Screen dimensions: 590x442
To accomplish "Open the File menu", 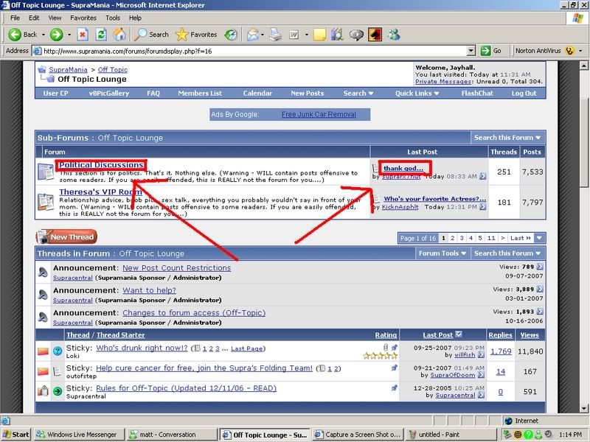I will 15,18.
